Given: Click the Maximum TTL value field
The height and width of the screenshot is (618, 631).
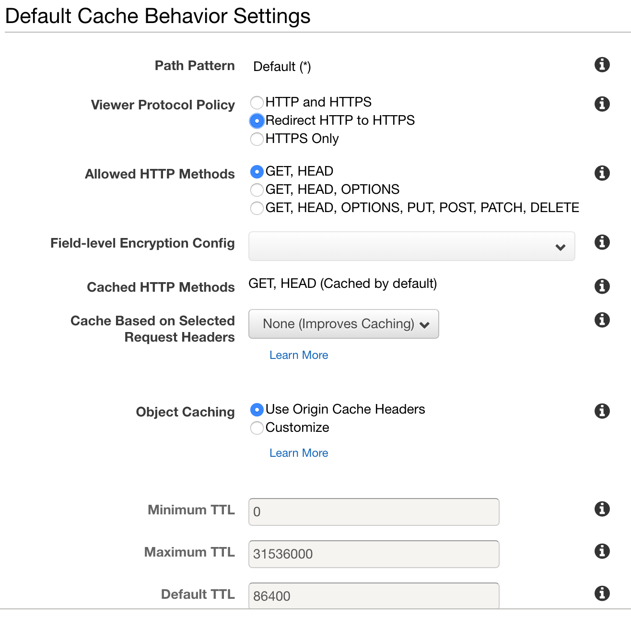Looking at the screenshot, I should pos(374,554).
